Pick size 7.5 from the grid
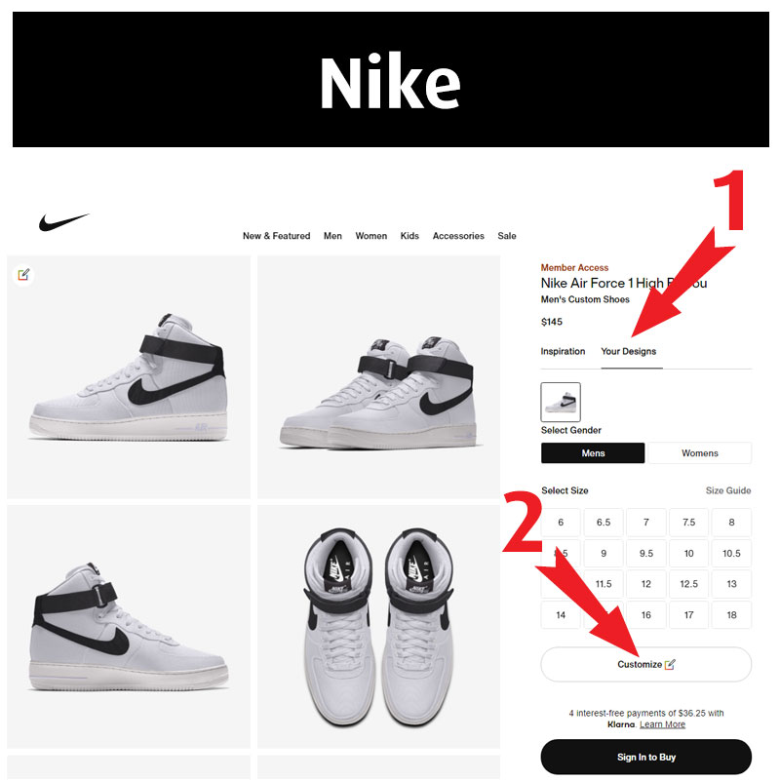The height and width of the screenshot is (780, 780). tap(688, 523)
